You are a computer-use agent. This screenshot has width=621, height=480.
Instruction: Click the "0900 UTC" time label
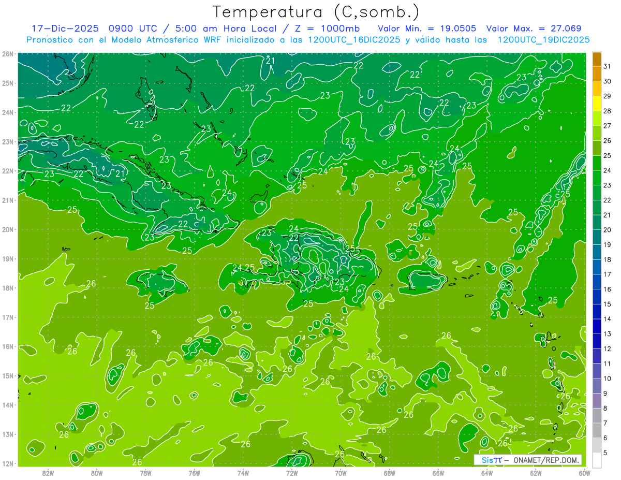coord(134,28)
